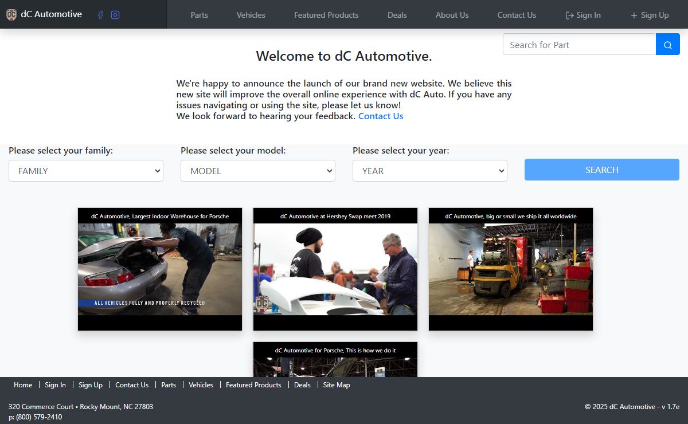
Task: Click the dC Automotive brand name
Action: pos(51,14)
